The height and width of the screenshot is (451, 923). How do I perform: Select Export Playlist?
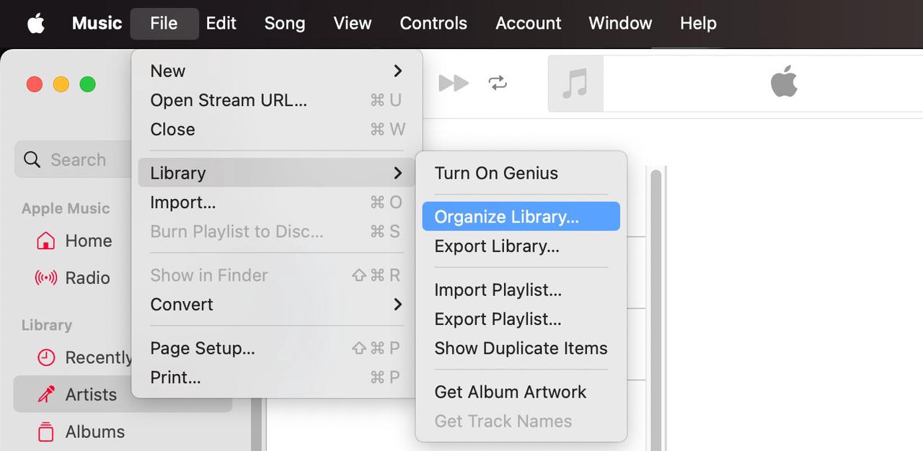(497, 318)
